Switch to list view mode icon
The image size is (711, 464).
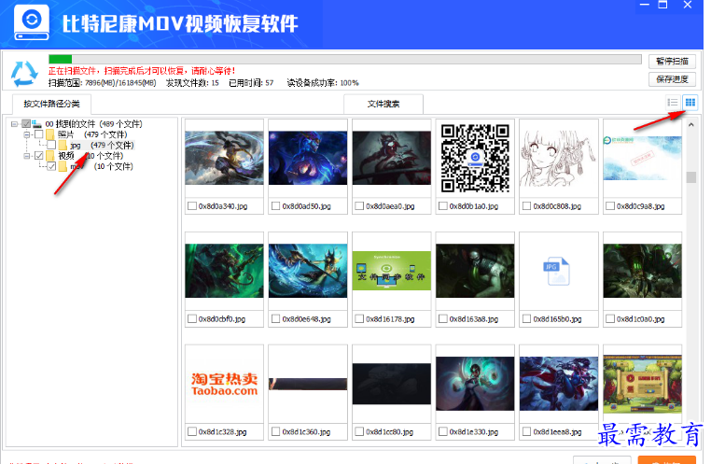tap(673, 103)
